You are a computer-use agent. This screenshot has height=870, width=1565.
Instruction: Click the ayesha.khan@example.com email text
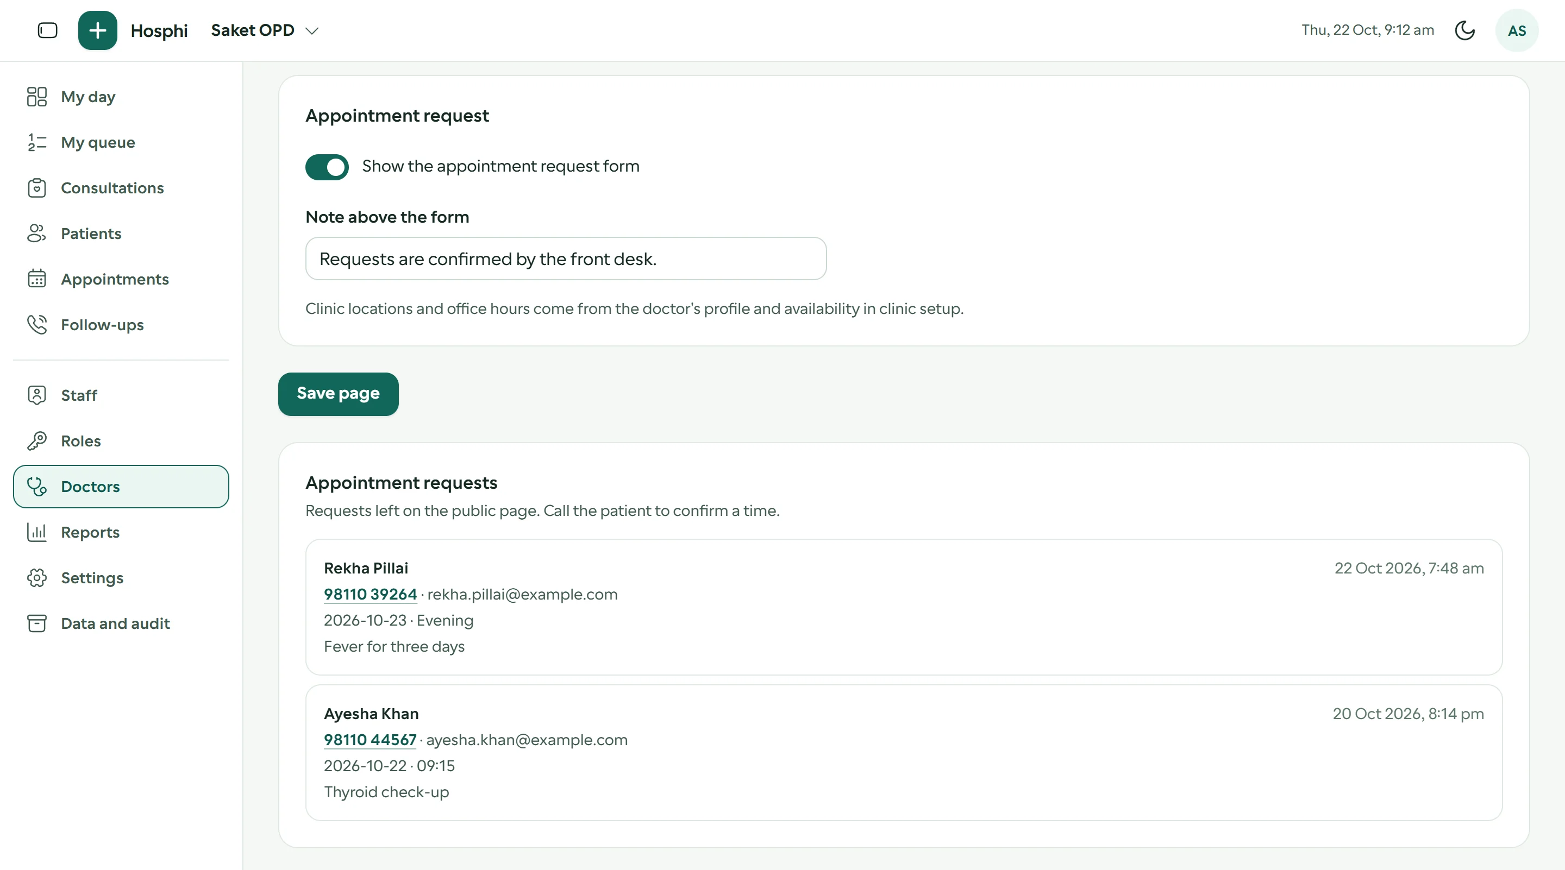tap(527, 740)
